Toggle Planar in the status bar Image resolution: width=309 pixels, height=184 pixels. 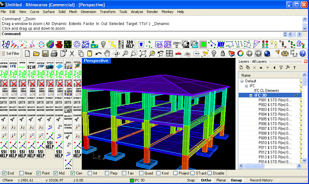[x=221, y=180]
